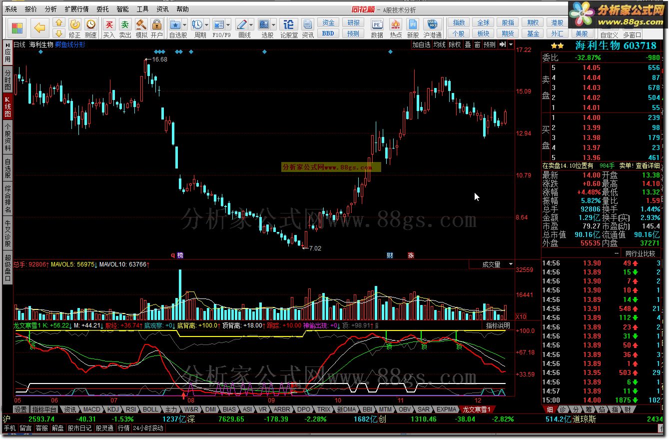The height and width of the screenshot is (440, 669).
Task: Select the MACD indicator tab
Action: (92, 409)
